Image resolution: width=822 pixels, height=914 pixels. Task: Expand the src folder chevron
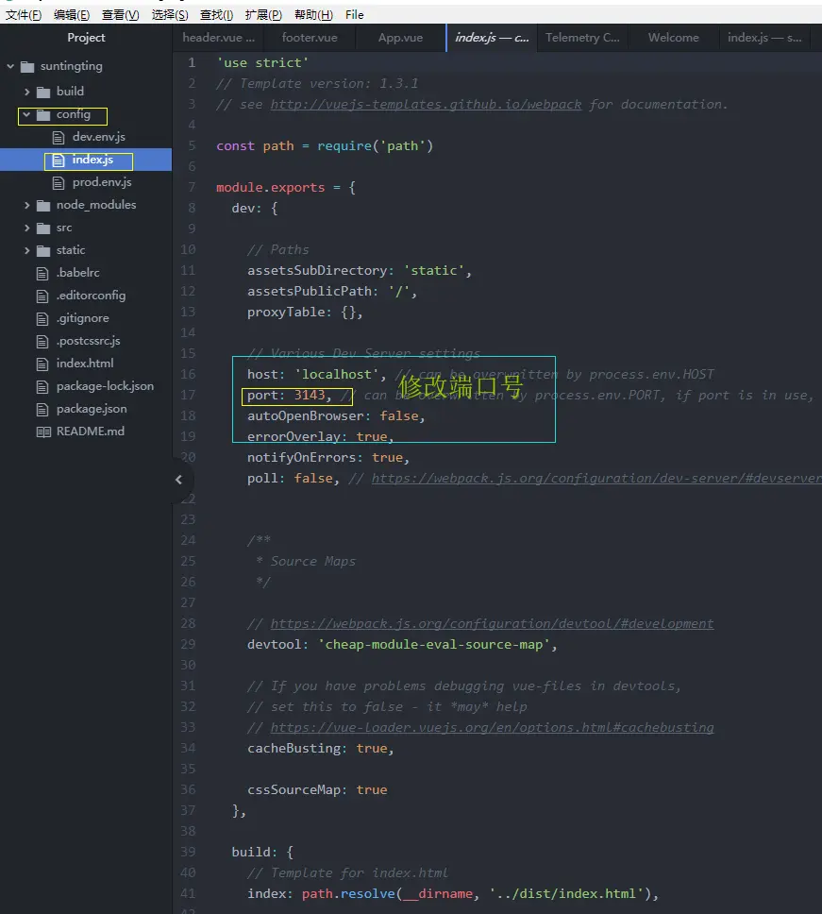click(x=26, y=228)
